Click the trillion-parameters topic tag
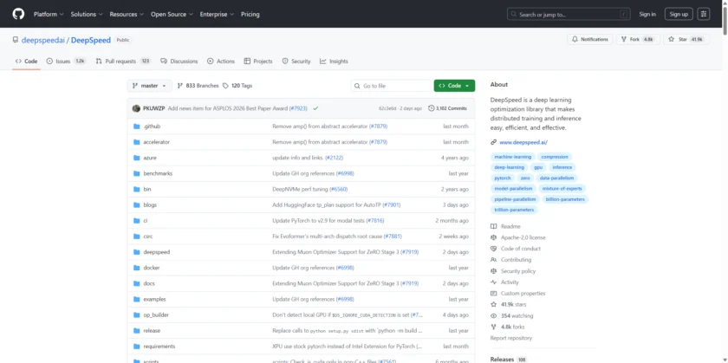Screen dimensions: 728x363 [514, 210]
